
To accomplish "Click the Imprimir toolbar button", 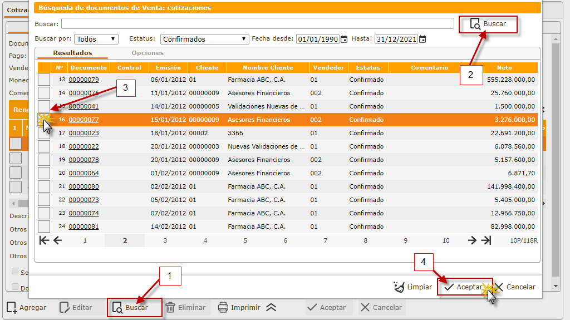I will coord(239,308).
